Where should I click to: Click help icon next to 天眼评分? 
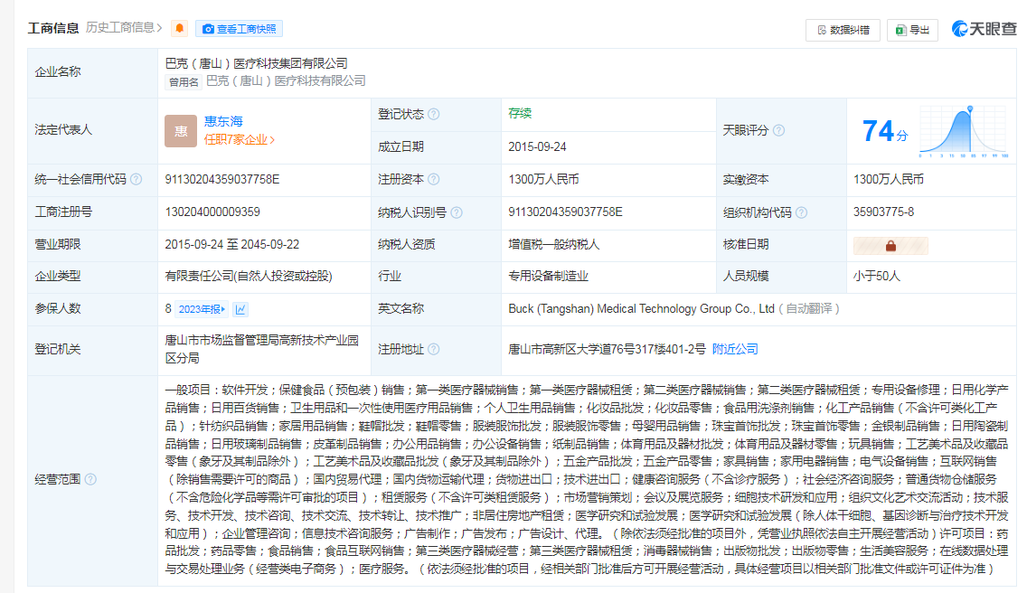point(778,130)
